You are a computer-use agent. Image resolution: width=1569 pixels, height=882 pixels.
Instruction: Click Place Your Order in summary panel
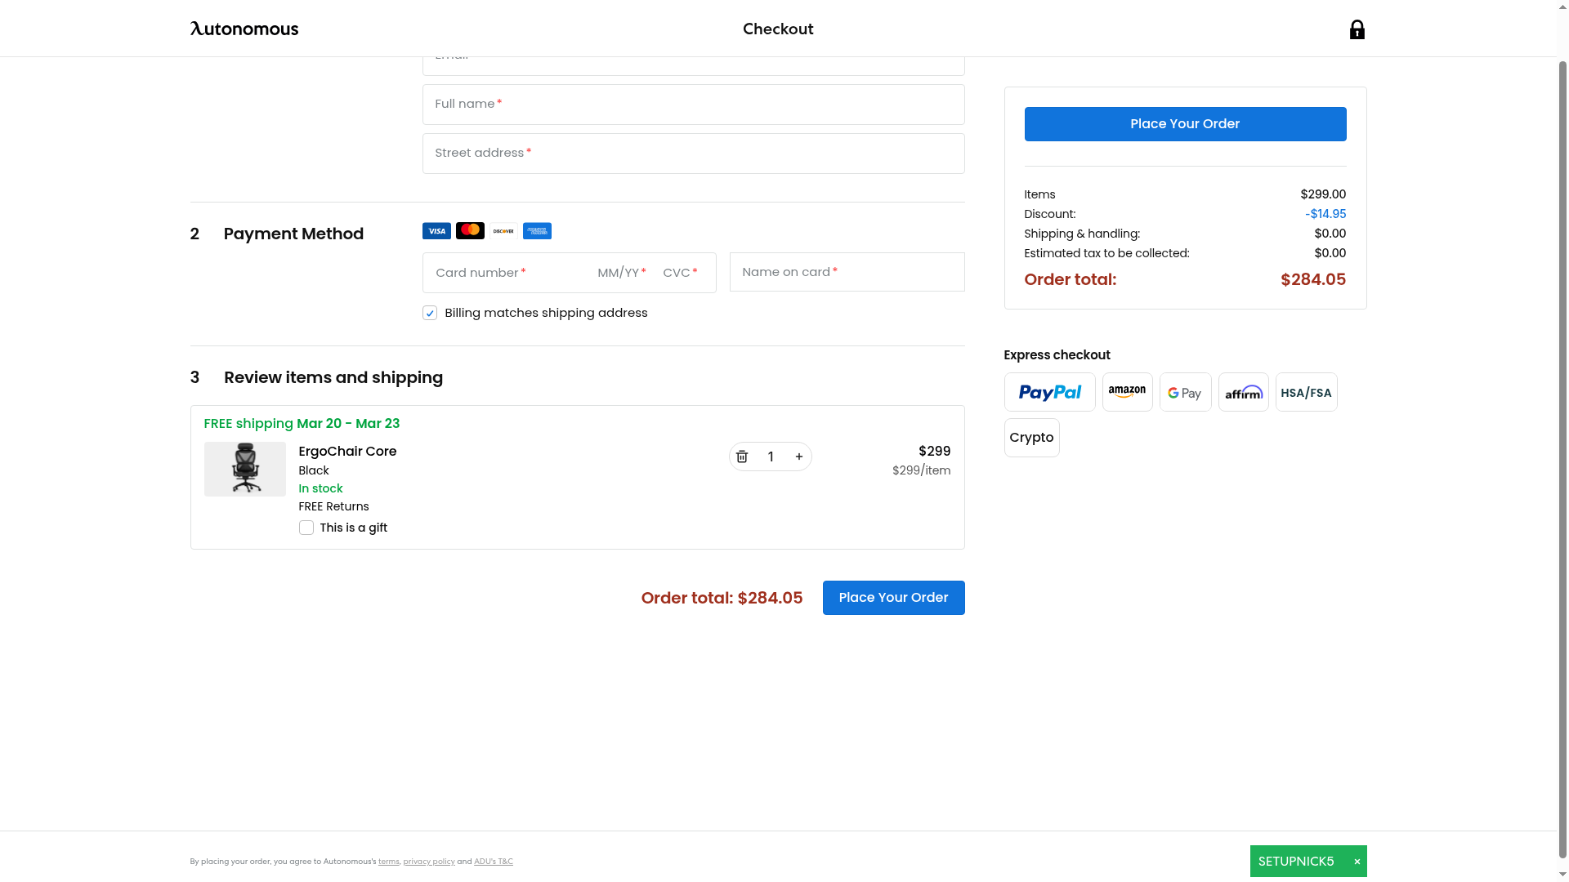tap(1185, 124)
